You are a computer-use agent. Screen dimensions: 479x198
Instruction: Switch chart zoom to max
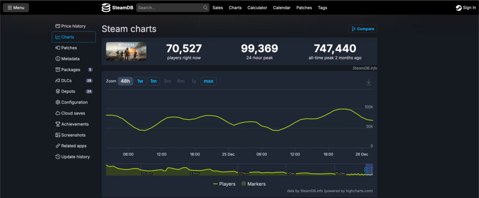click(209, 81)
